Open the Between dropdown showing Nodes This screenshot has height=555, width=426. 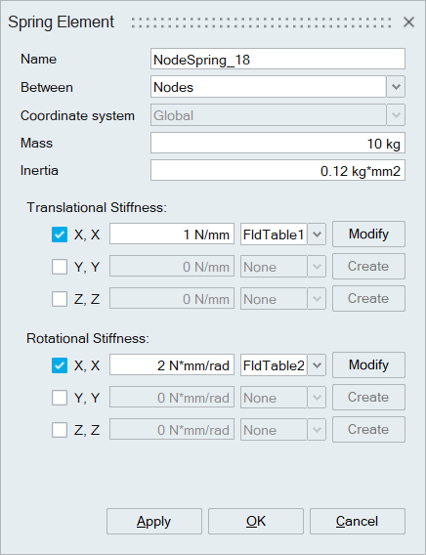coord(396,87)
